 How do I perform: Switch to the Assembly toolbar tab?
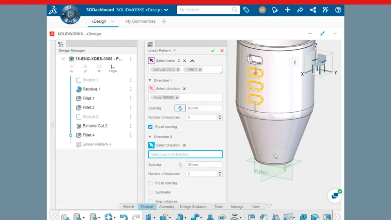coord(167,207)
